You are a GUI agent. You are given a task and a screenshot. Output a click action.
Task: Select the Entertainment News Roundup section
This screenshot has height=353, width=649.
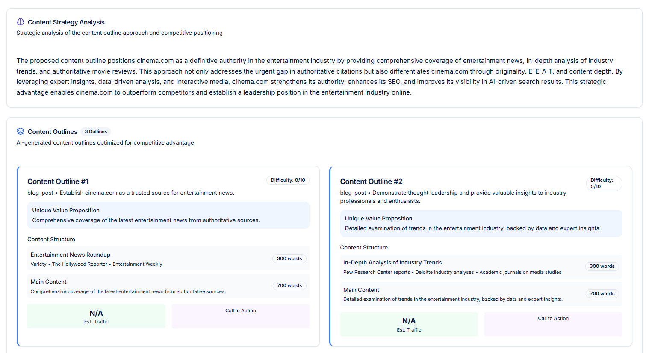click(x=71, y=255)
